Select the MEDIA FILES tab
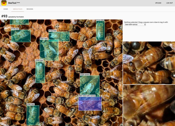The height and width of the screenshot is (126, 175). point(18,9)
